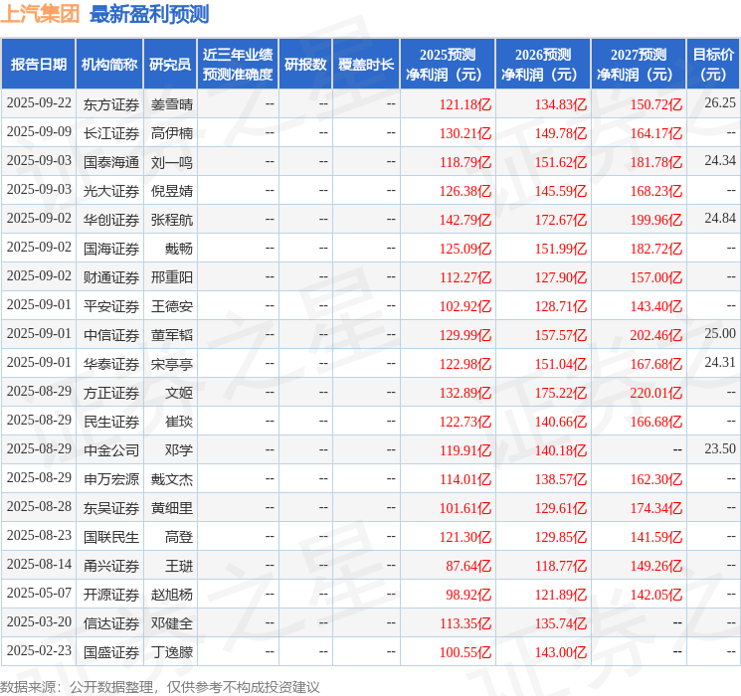Screen dimensions: 741x696
Task: Click researcher name 姜雪晴
Action: tap(171, 104)
